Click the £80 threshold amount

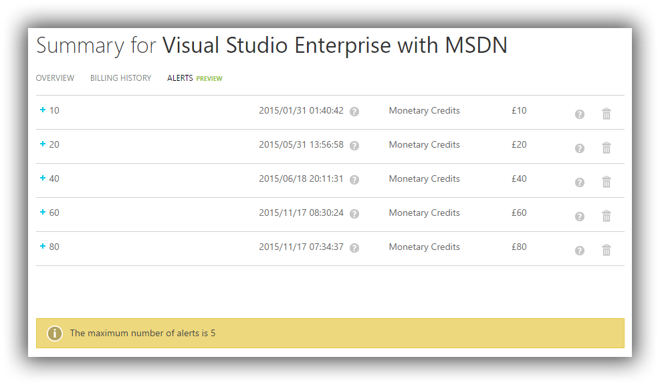pos(519,247)
